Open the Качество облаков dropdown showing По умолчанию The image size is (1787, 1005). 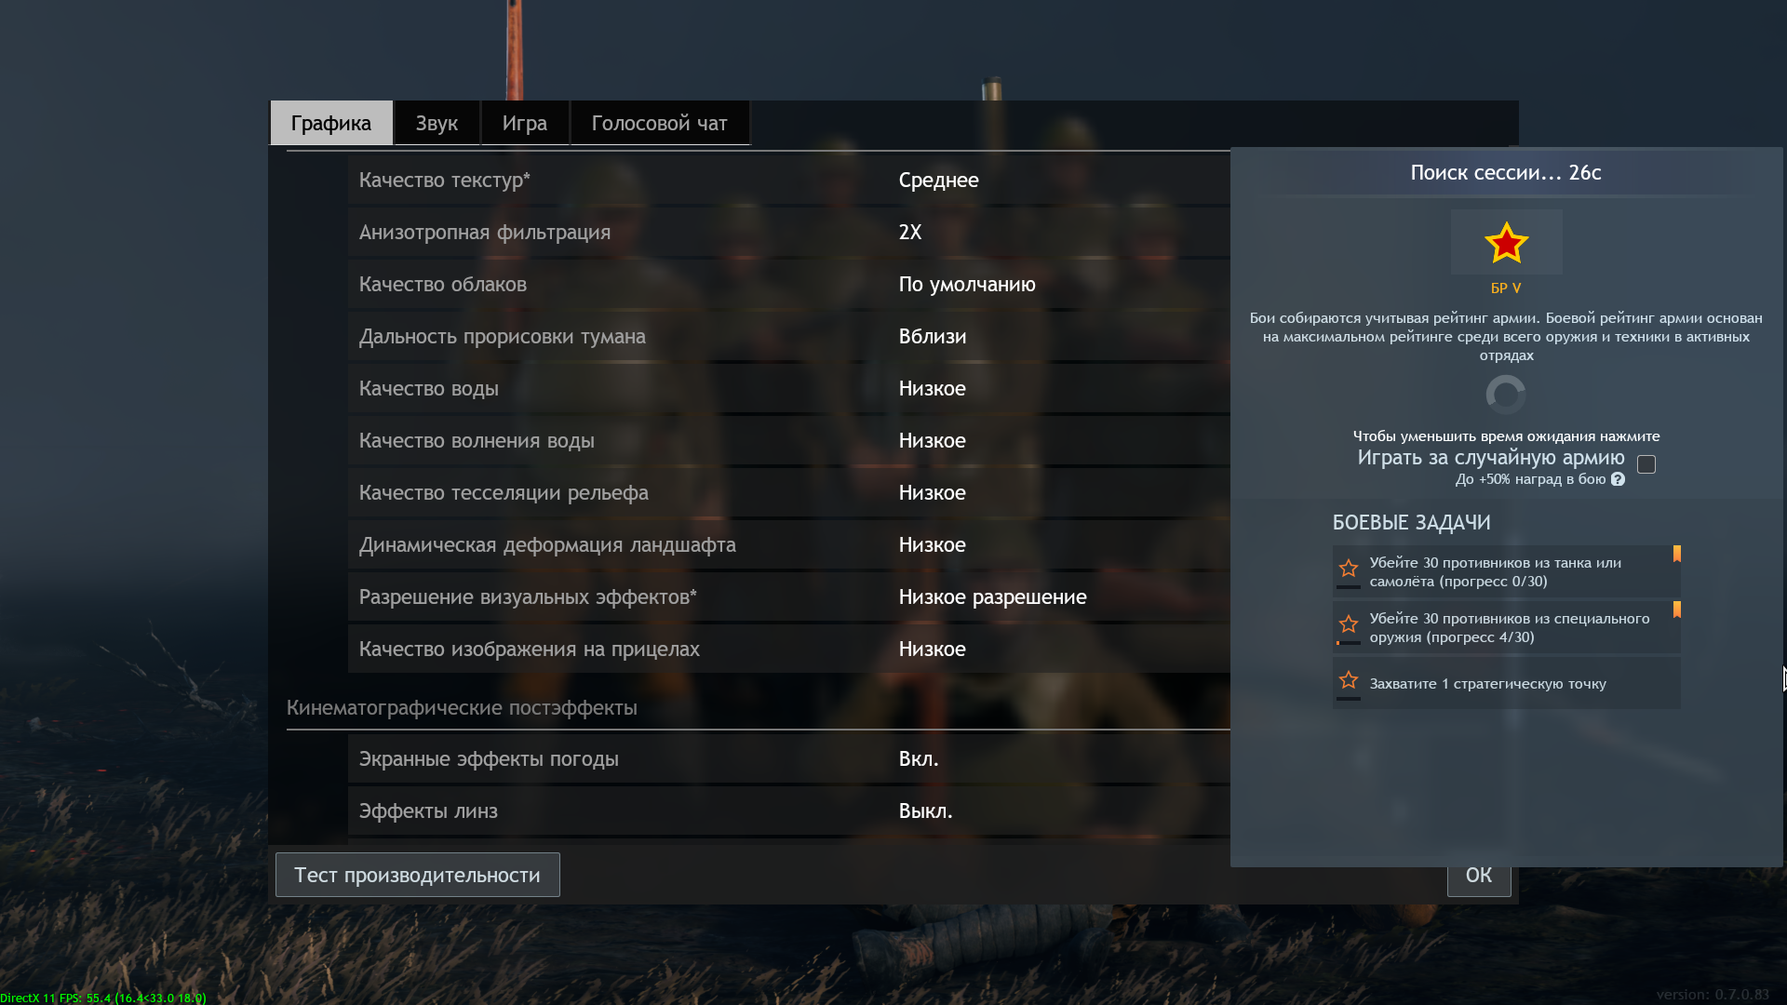[967, 285]
